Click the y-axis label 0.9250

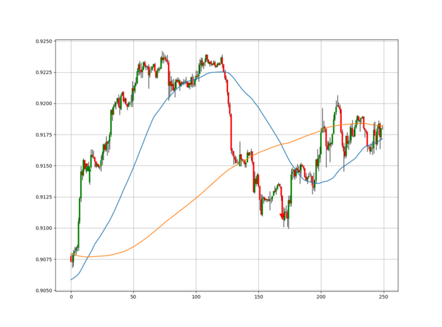(44, 41)
